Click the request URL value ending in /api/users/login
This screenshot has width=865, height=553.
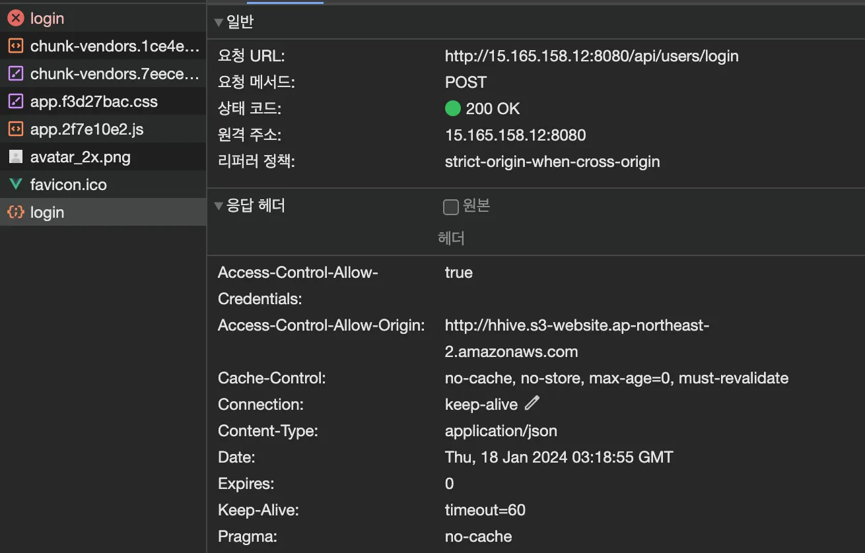[x=592, y=56]
